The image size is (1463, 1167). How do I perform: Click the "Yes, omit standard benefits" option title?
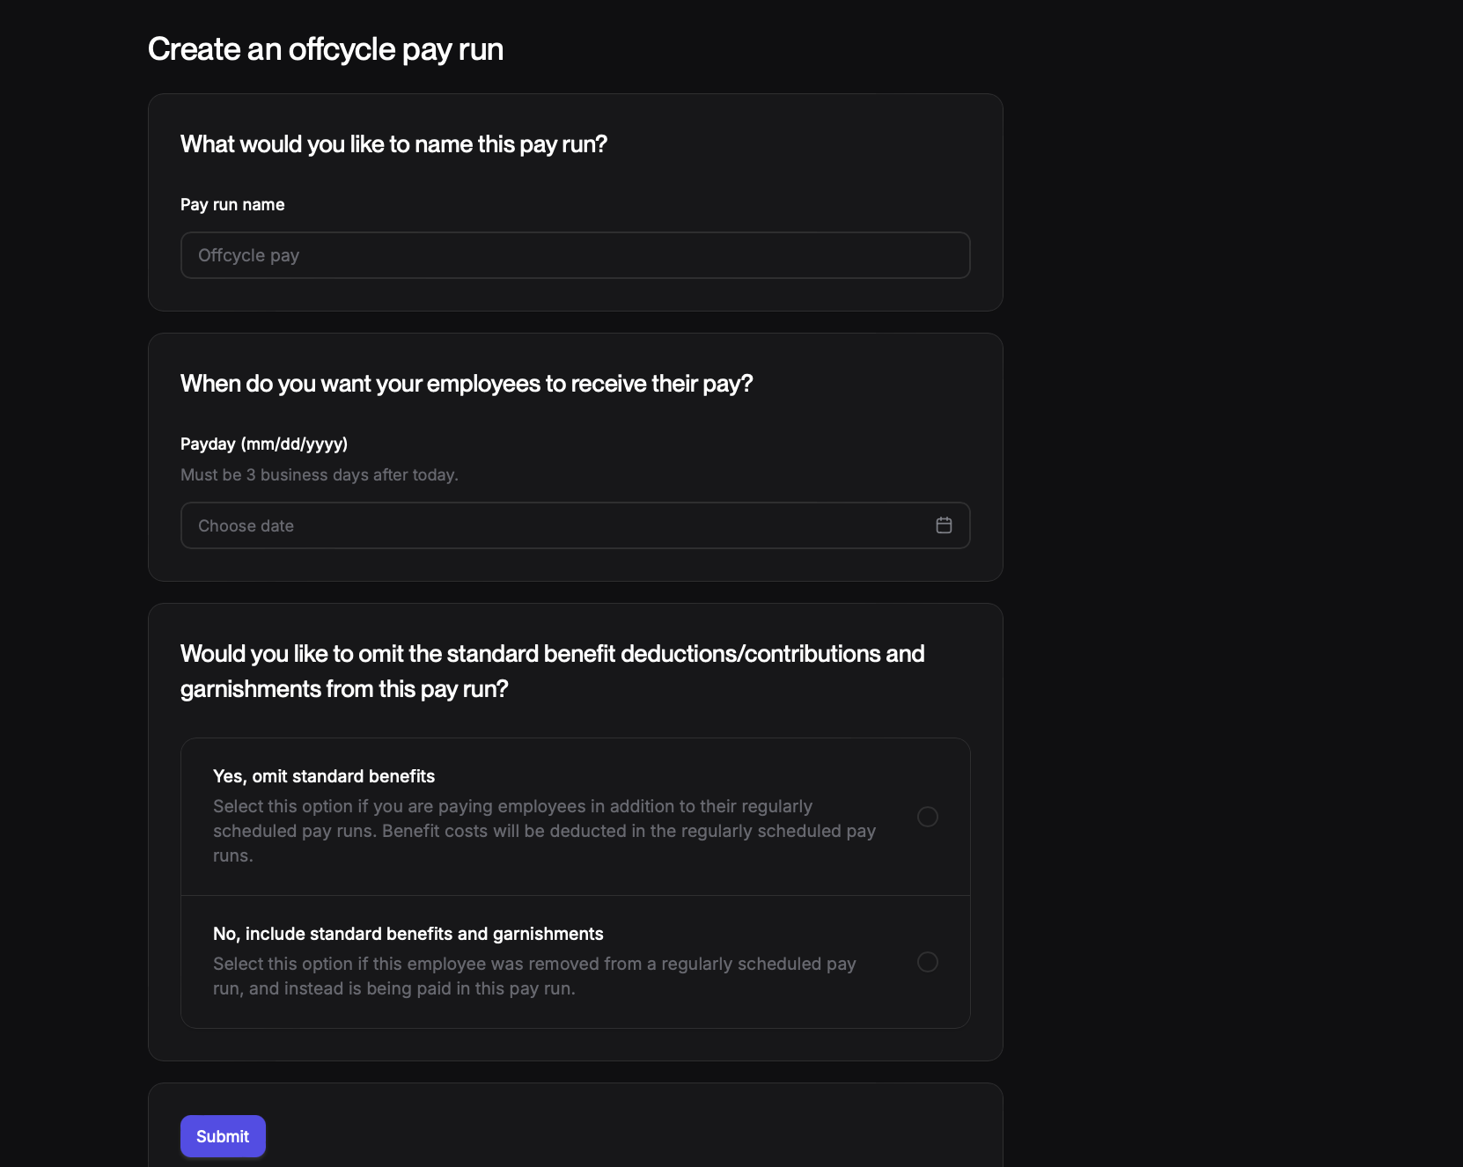[324, 776]
